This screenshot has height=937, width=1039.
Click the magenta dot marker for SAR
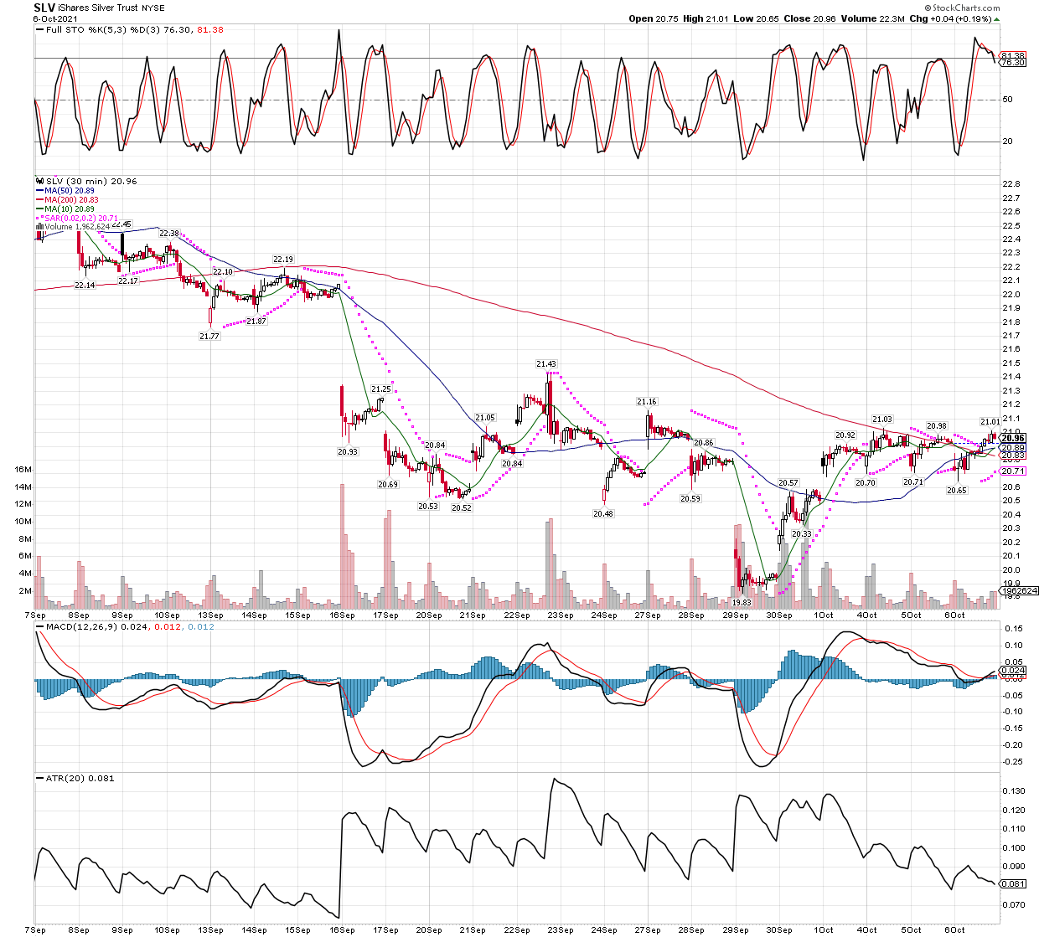click(x=39, y=218)
